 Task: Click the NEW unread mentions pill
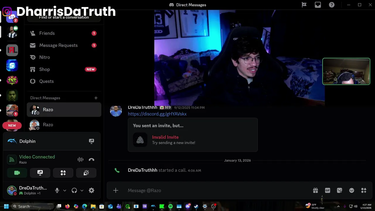[12, 125]
